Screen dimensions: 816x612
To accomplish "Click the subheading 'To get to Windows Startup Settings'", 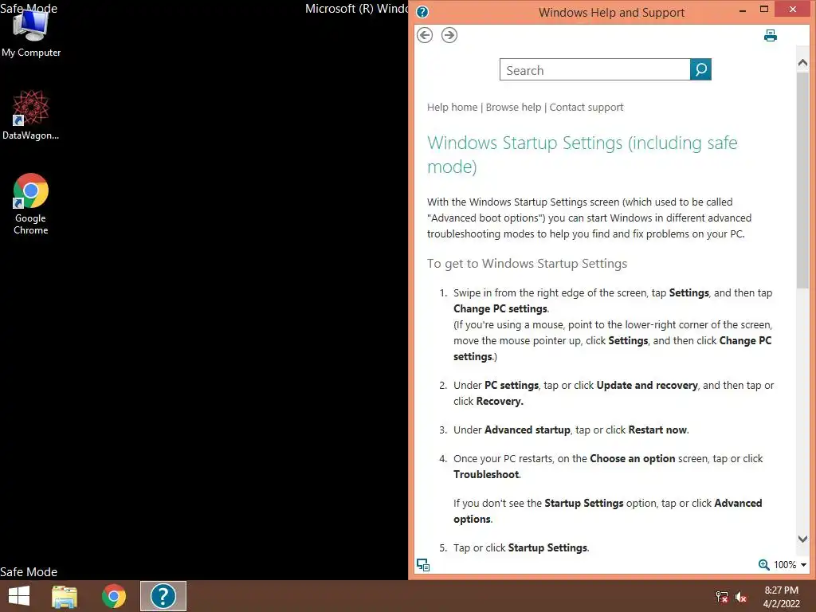I will 528,263.
